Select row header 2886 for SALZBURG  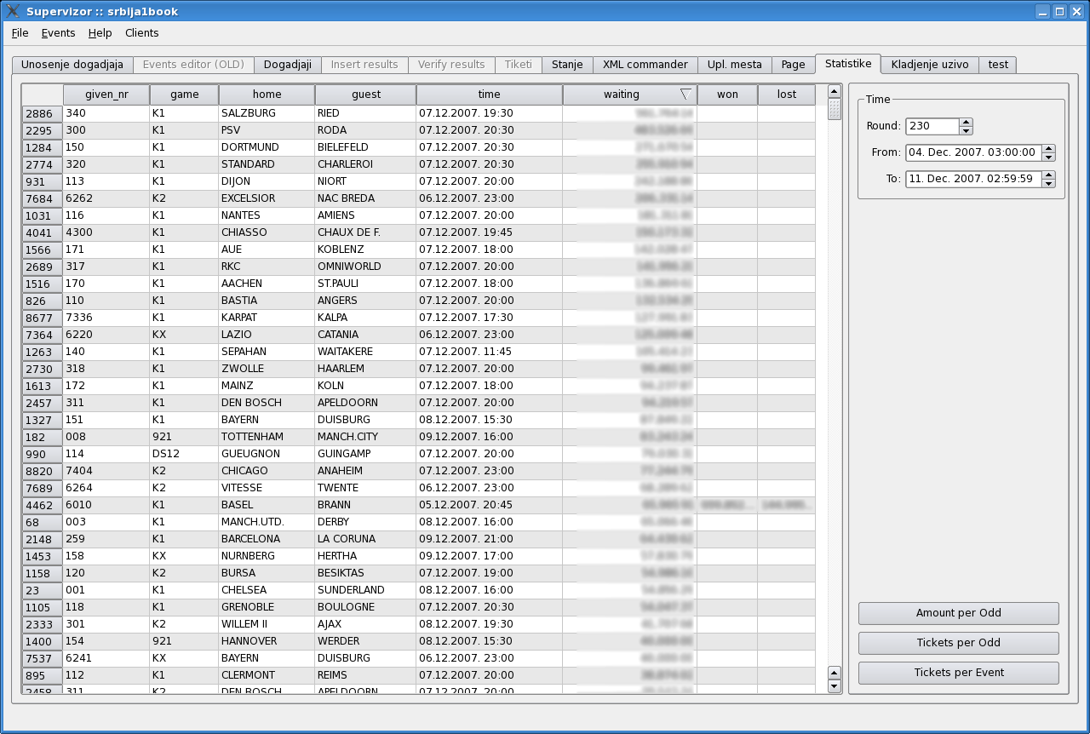[x=42, y=114]
